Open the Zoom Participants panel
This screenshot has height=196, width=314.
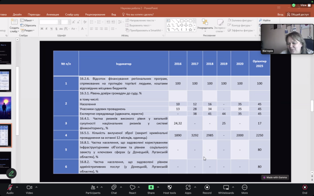(x=93, y=189)
